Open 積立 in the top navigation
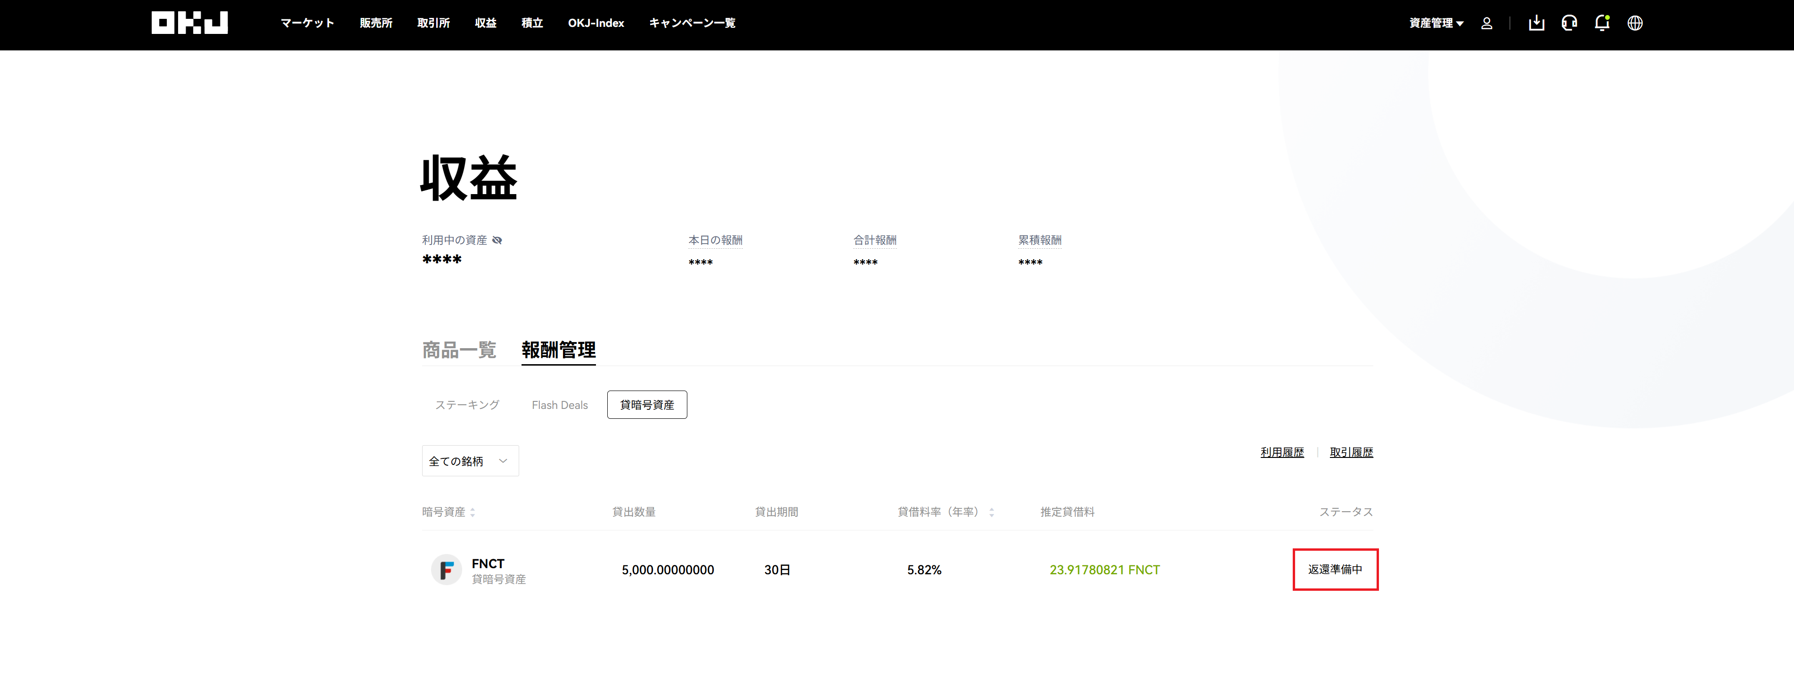The width and height of the screenshot is (1794, 685). click(532, 23)
